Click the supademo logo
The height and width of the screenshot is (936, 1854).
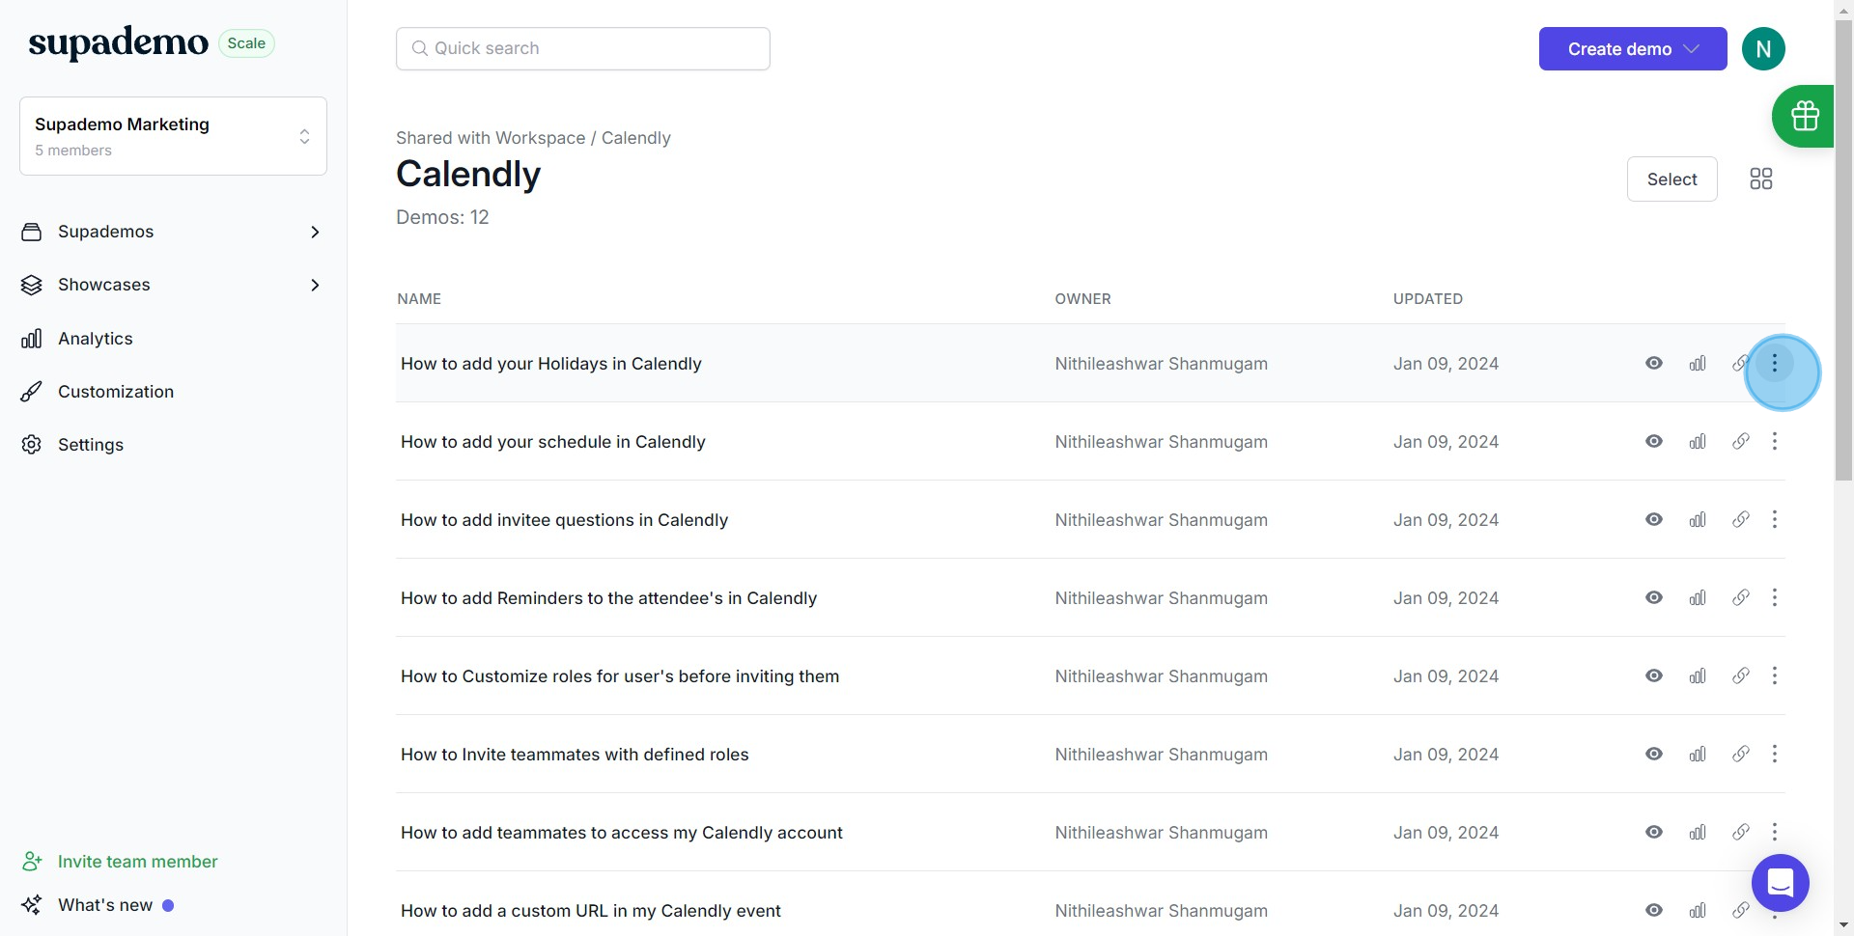coord(118,42)
